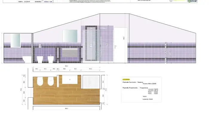Click the 03-08-2012 date in the title block
This screenshot has height=125, width=209.
tap(38, 1)
